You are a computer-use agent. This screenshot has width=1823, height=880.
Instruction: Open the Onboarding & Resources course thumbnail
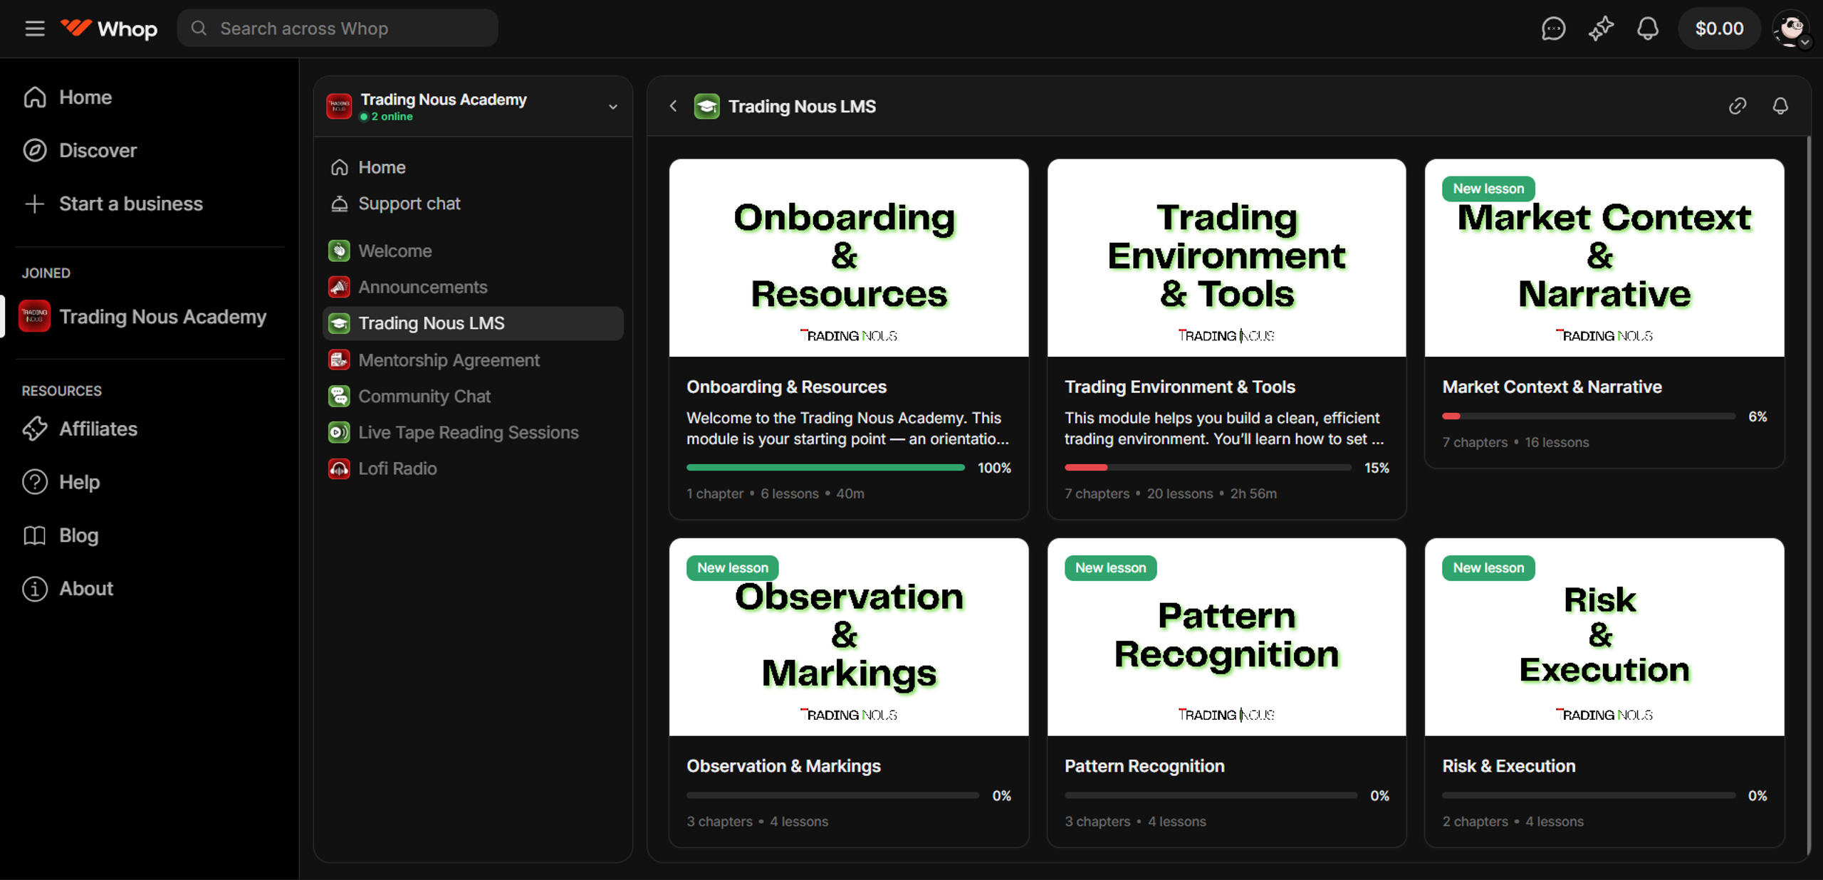click(x=849, y=258)
